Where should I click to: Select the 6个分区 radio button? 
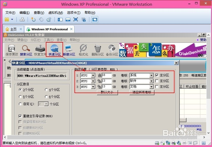coord(46,97)
